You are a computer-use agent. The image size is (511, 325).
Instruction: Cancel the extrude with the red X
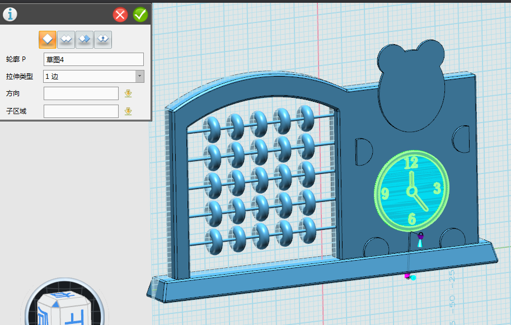pyautogui.click(x=120, y=15)
